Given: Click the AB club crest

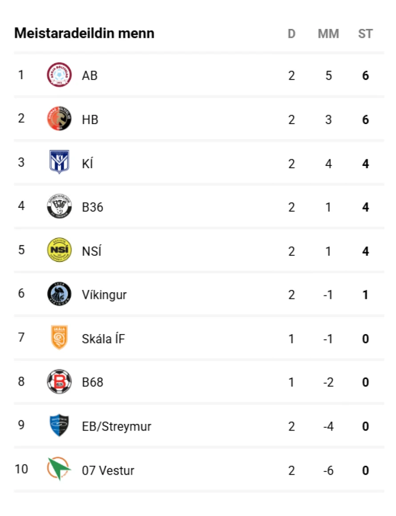Looking at the screenshot, I should tap(59, 75).
